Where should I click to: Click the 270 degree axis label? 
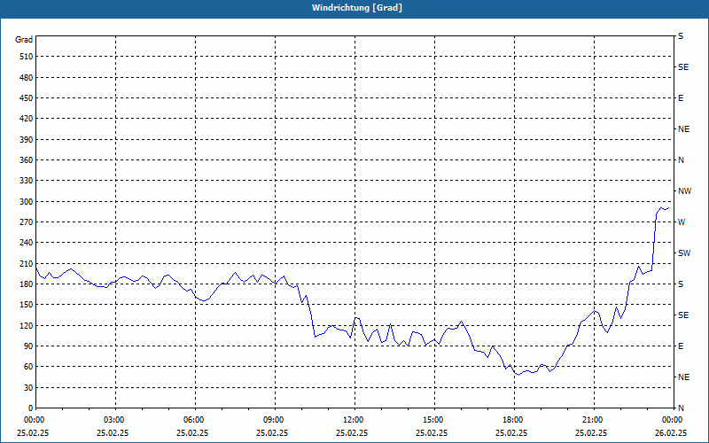click(x=27, y=222)
